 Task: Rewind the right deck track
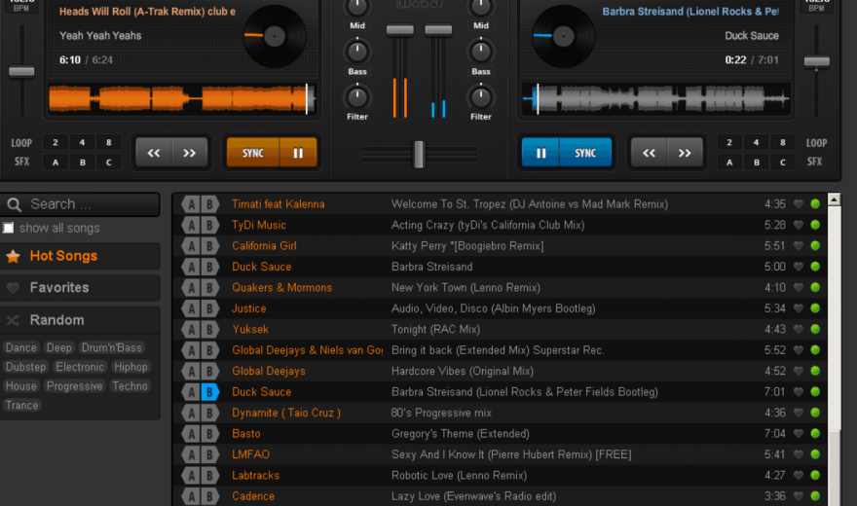[649, 153]
